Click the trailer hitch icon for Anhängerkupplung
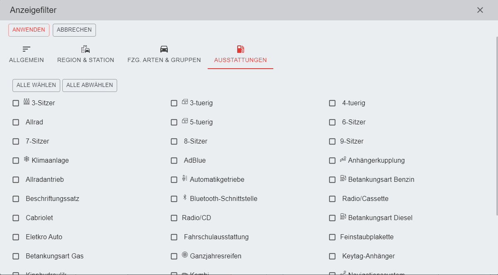This screenshot has width=498, height=275. 343,159
